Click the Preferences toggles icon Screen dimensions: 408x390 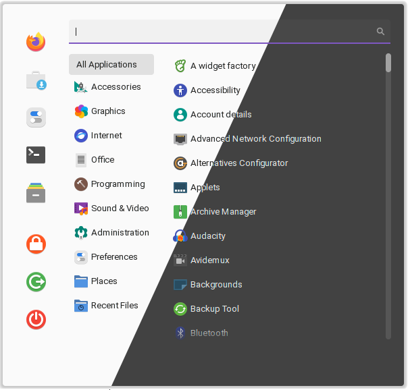tap(81, 257)
